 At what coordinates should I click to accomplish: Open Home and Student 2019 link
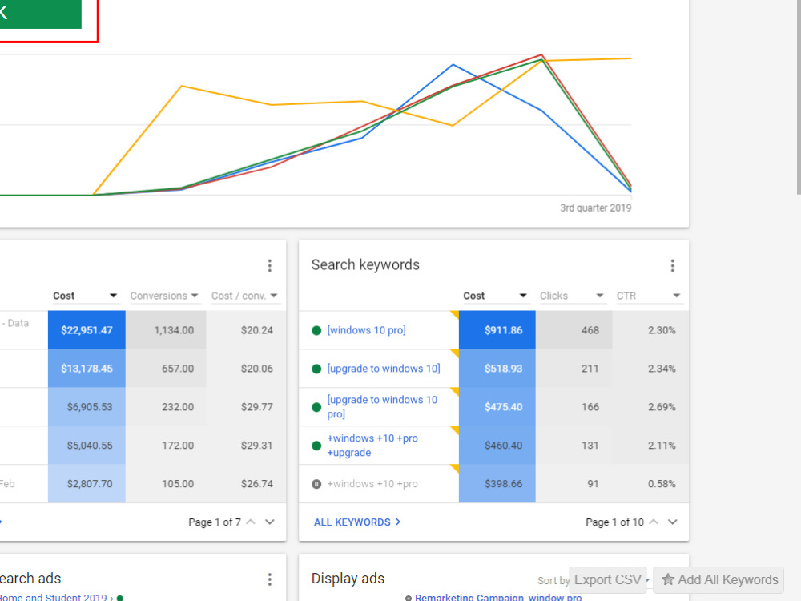53,597
